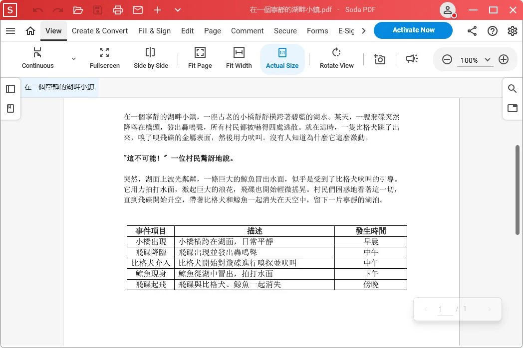
Task: Enable Side by Side page view
Action: click(151, 57)
